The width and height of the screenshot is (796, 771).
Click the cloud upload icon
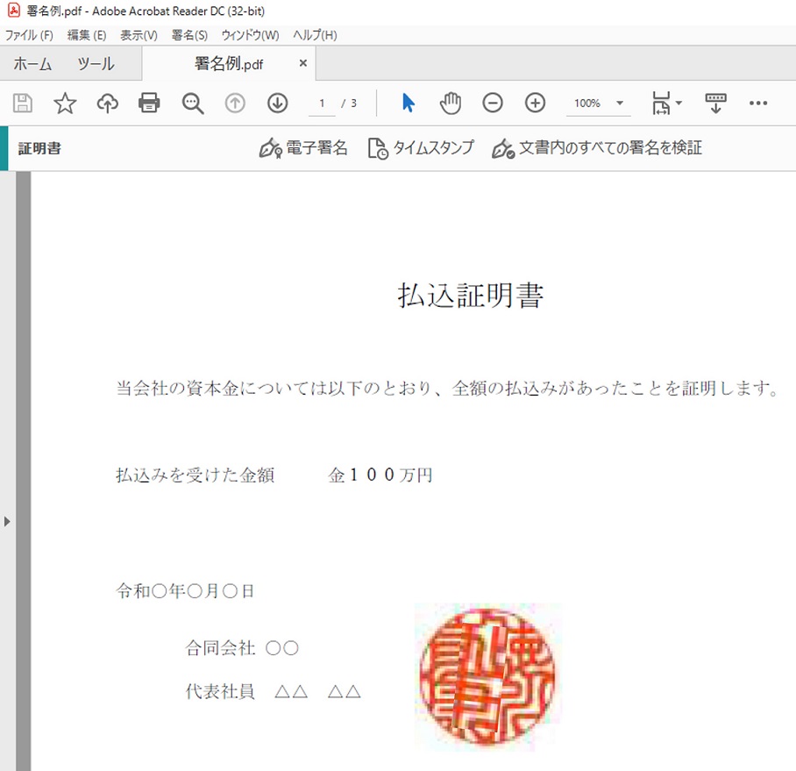107,104
